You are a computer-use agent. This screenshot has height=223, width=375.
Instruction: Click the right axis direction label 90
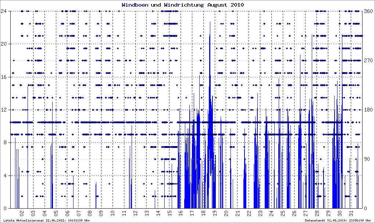367,159
